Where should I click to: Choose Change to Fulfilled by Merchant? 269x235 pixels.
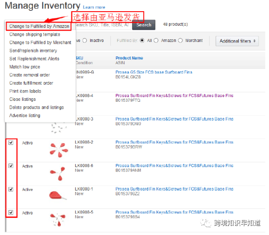pyautogui.click(x=40, y=42)
